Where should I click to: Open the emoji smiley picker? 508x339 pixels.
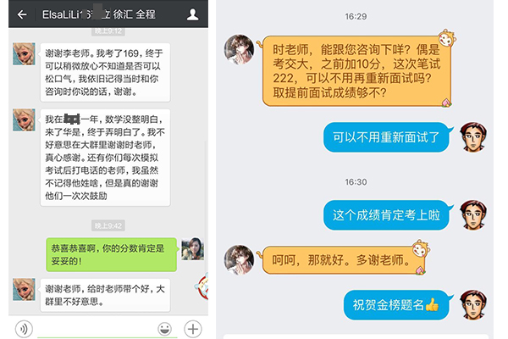coord(164,329)
